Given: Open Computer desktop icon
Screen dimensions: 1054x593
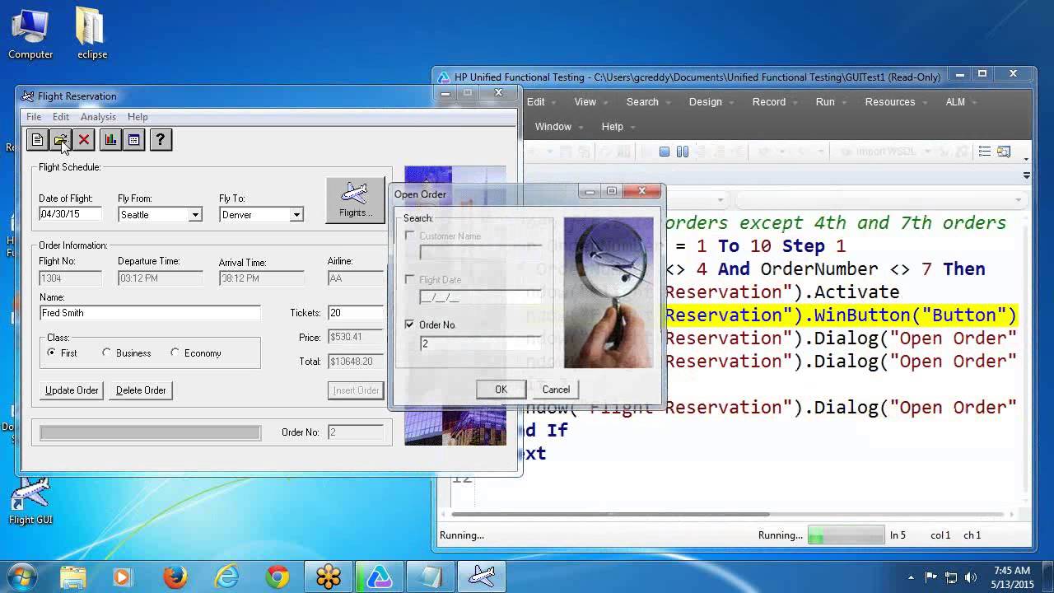Looking at the screenshot, I should (30, 34).
